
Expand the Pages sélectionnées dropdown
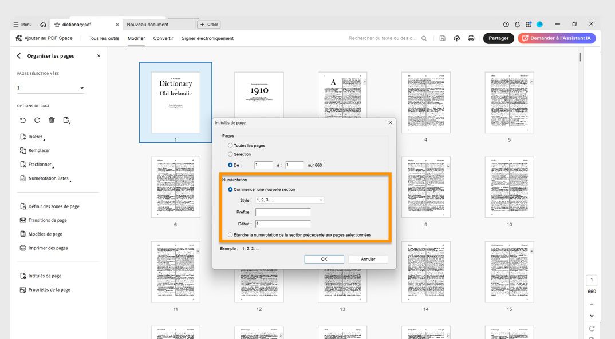click(x=82, y=87)
